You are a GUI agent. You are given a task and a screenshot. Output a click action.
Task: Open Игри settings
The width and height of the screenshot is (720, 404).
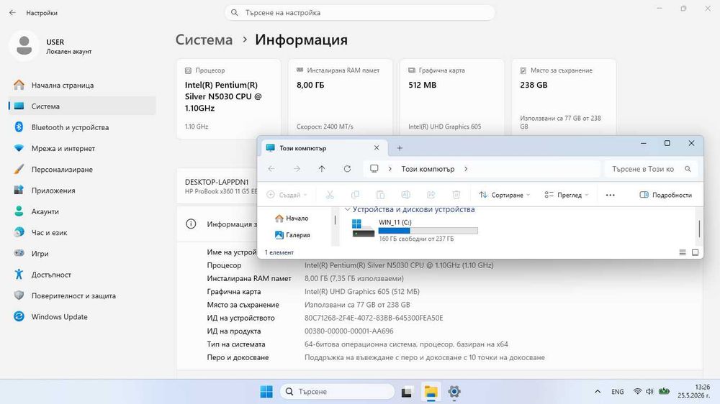(82, 254)
